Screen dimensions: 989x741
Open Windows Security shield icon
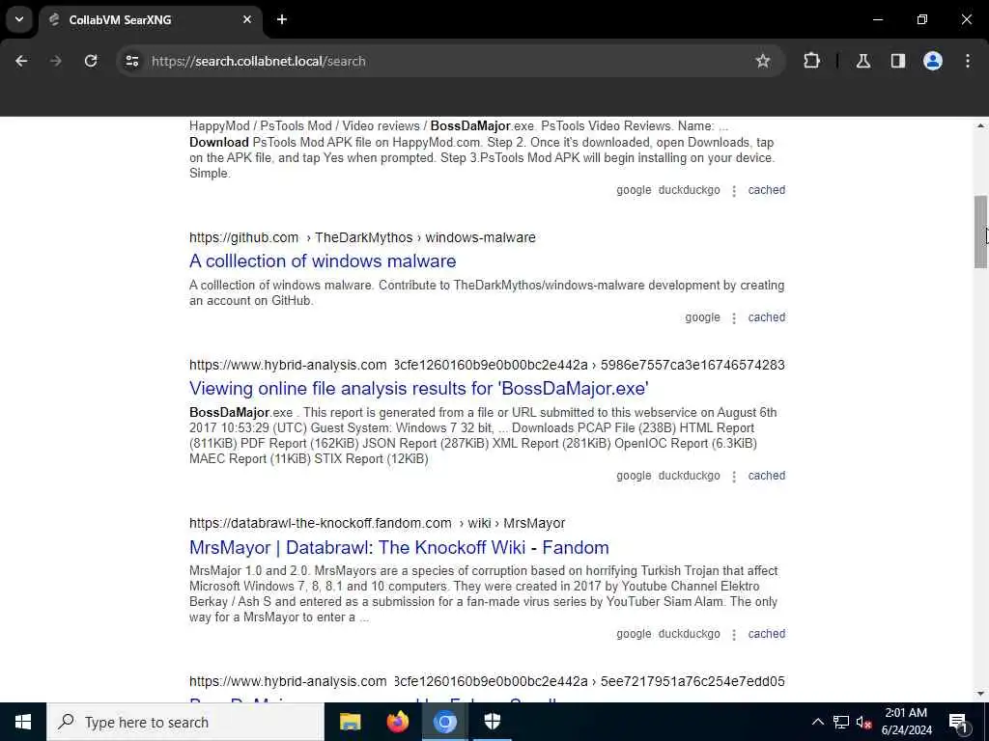492,722
